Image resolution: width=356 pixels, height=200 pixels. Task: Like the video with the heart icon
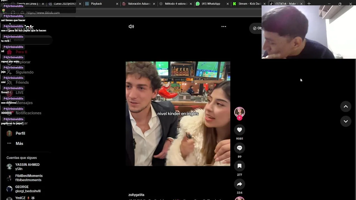click(239, 130)
